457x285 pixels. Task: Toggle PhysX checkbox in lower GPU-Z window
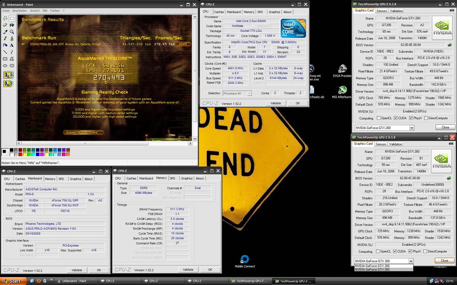pos(410,252)
